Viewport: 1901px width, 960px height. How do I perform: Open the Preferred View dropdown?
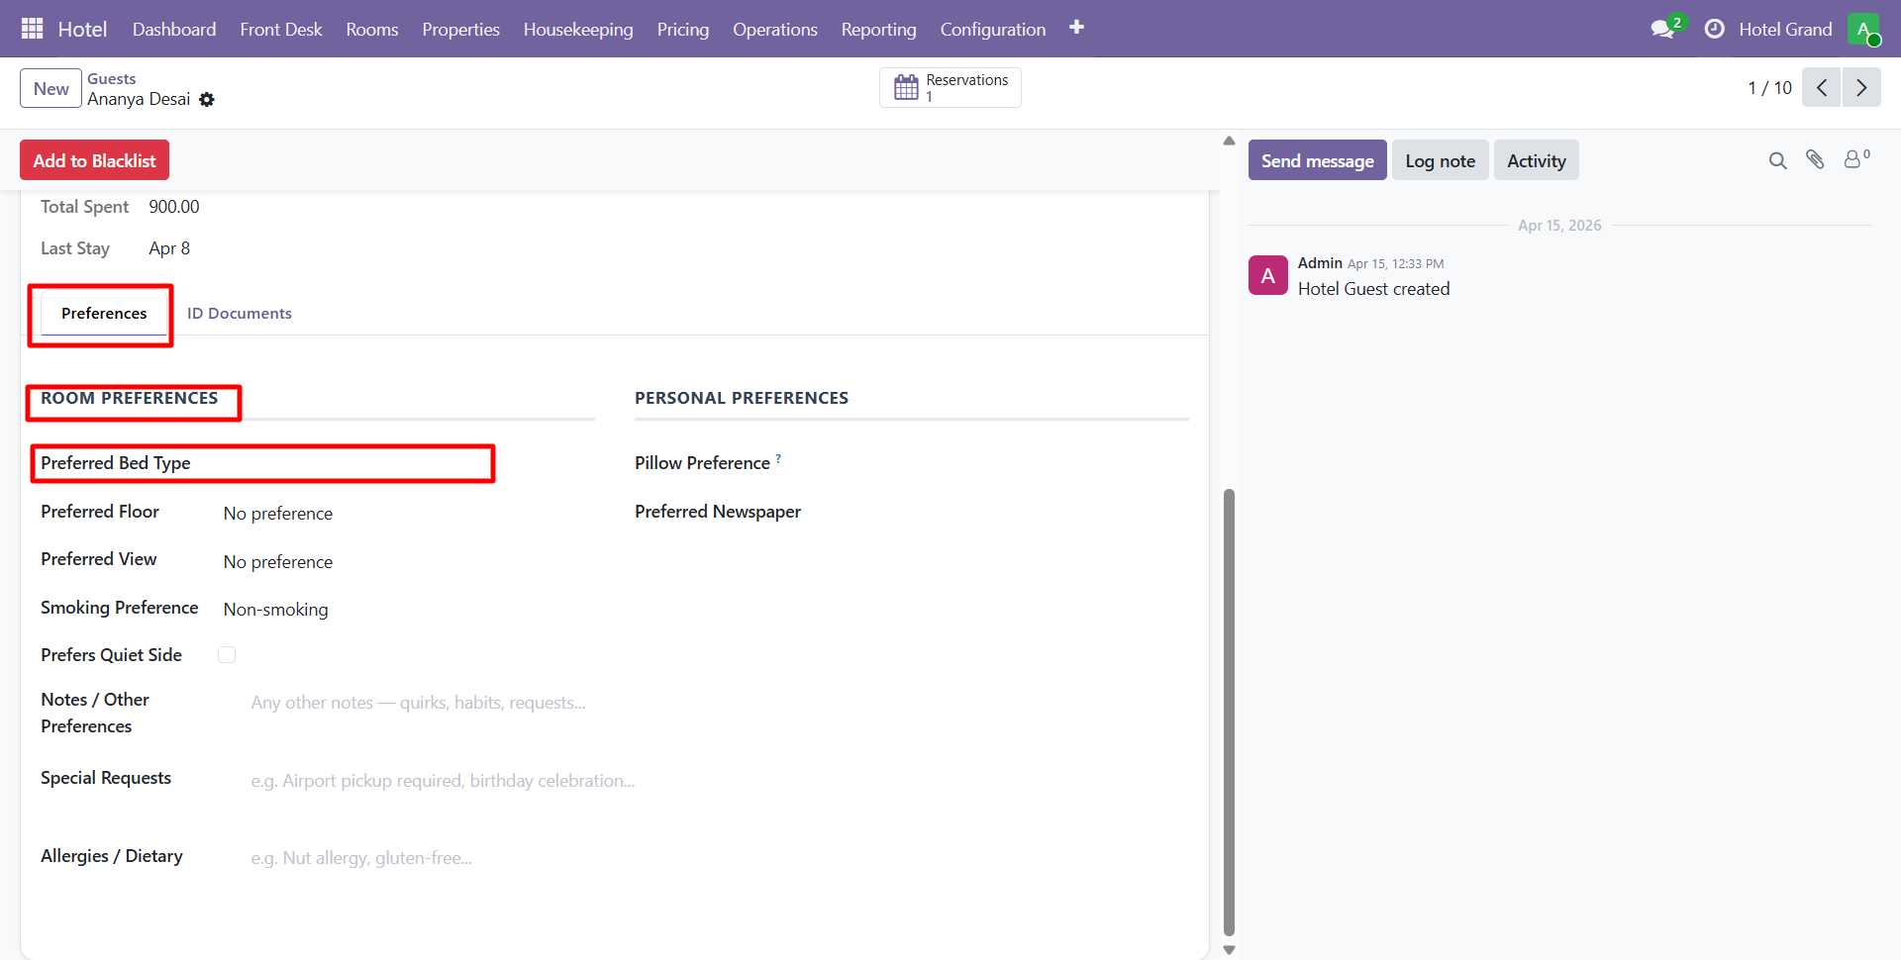[x=396, y=562]
